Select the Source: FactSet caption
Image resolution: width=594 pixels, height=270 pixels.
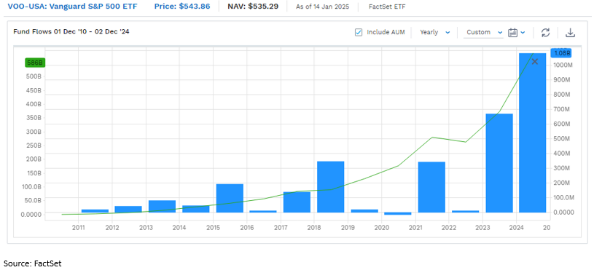pyautogui.click(x=33, y=263)
